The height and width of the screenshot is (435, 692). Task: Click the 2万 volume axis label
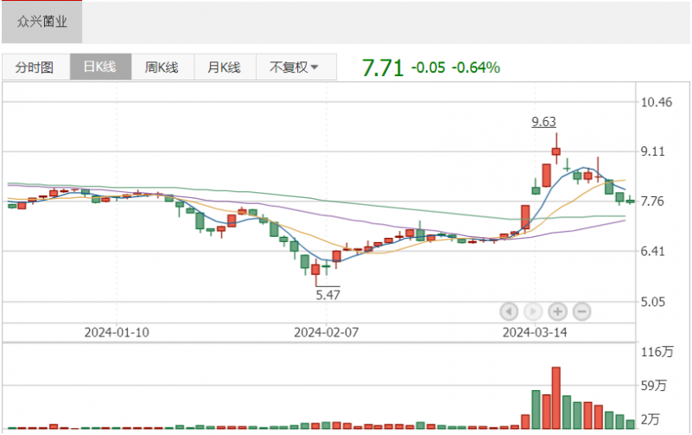point(650,419)
